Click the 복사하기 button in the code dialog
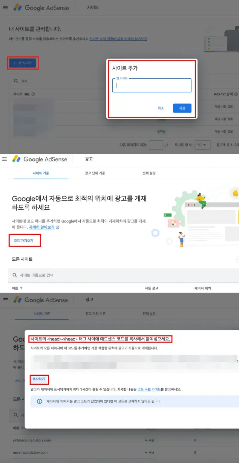The width and height of the screenshot is (239, 463). 39,379
